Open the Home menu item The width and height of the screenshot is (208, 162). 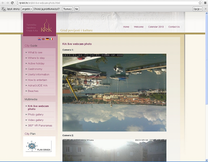[126, 27]
